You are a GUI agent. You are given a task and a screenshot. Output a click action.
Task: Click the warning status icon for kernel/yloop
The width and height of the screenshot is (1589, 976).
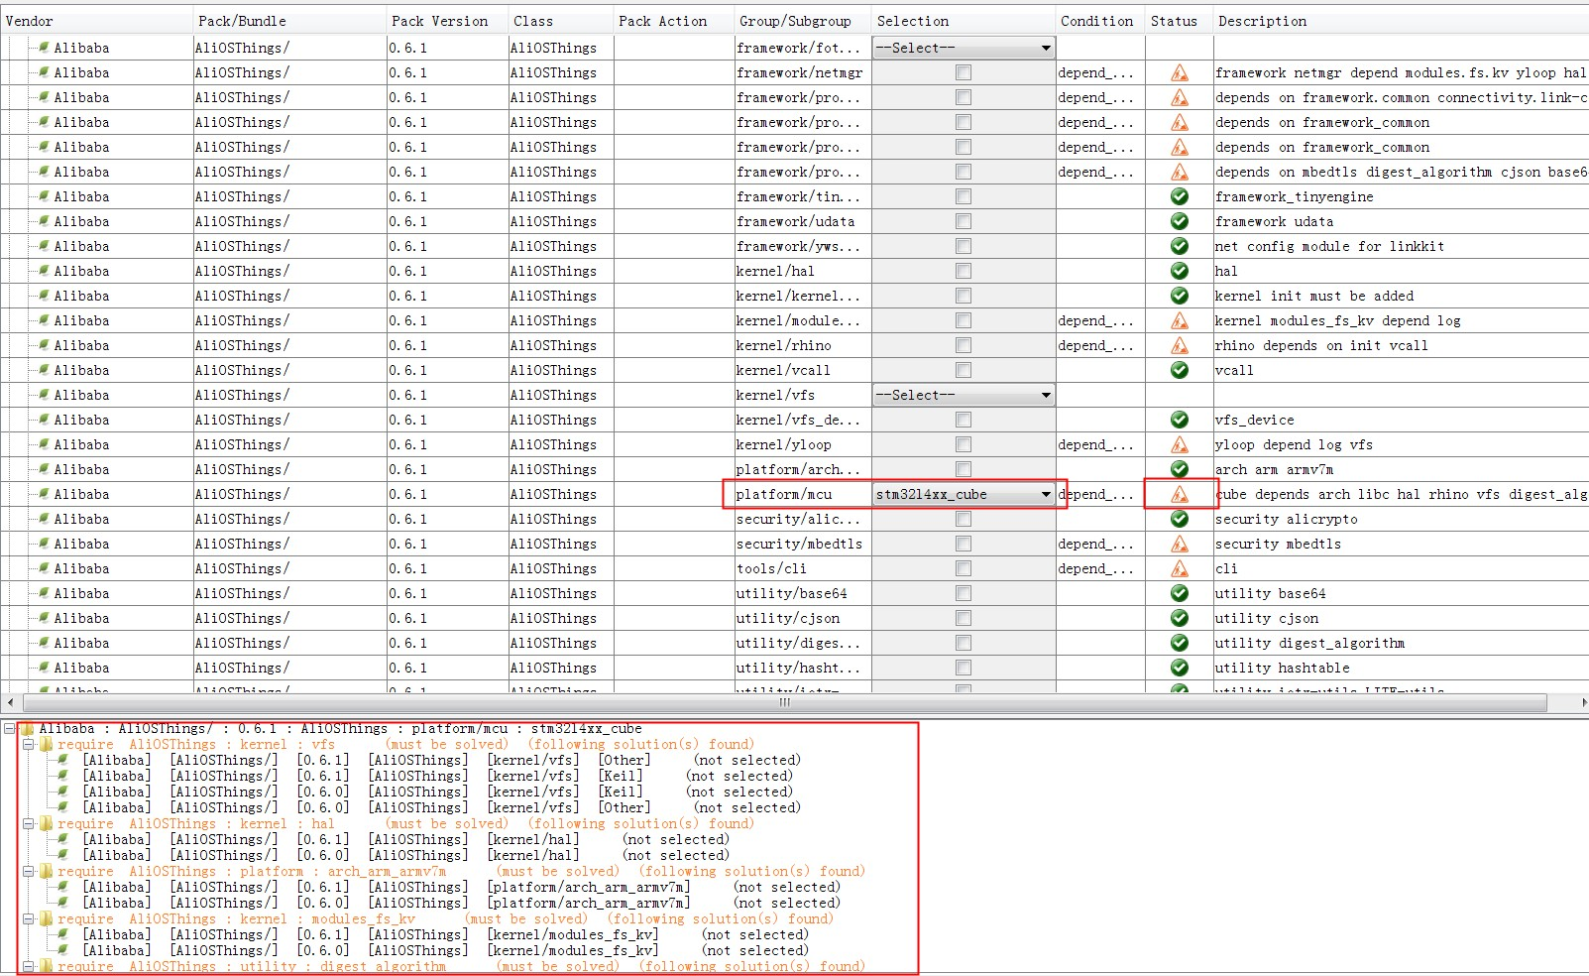[x=1180, y=444]
